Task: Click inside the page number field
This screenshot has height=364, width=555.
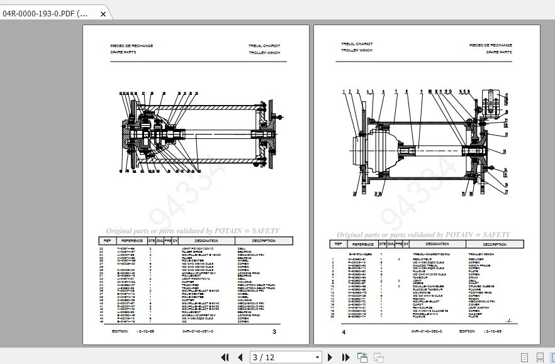Action: point(277,357)
